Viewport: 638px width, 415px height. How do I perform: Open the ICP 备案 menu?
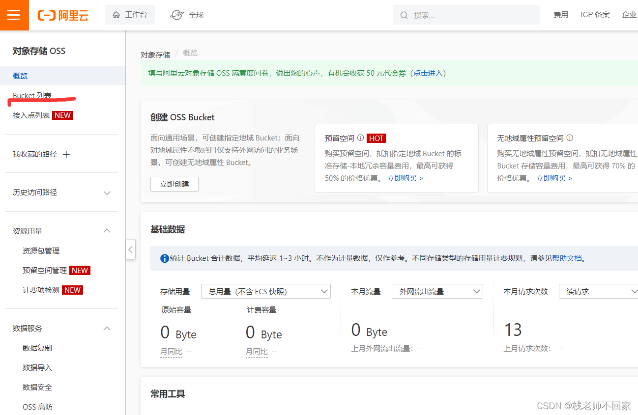595,15
